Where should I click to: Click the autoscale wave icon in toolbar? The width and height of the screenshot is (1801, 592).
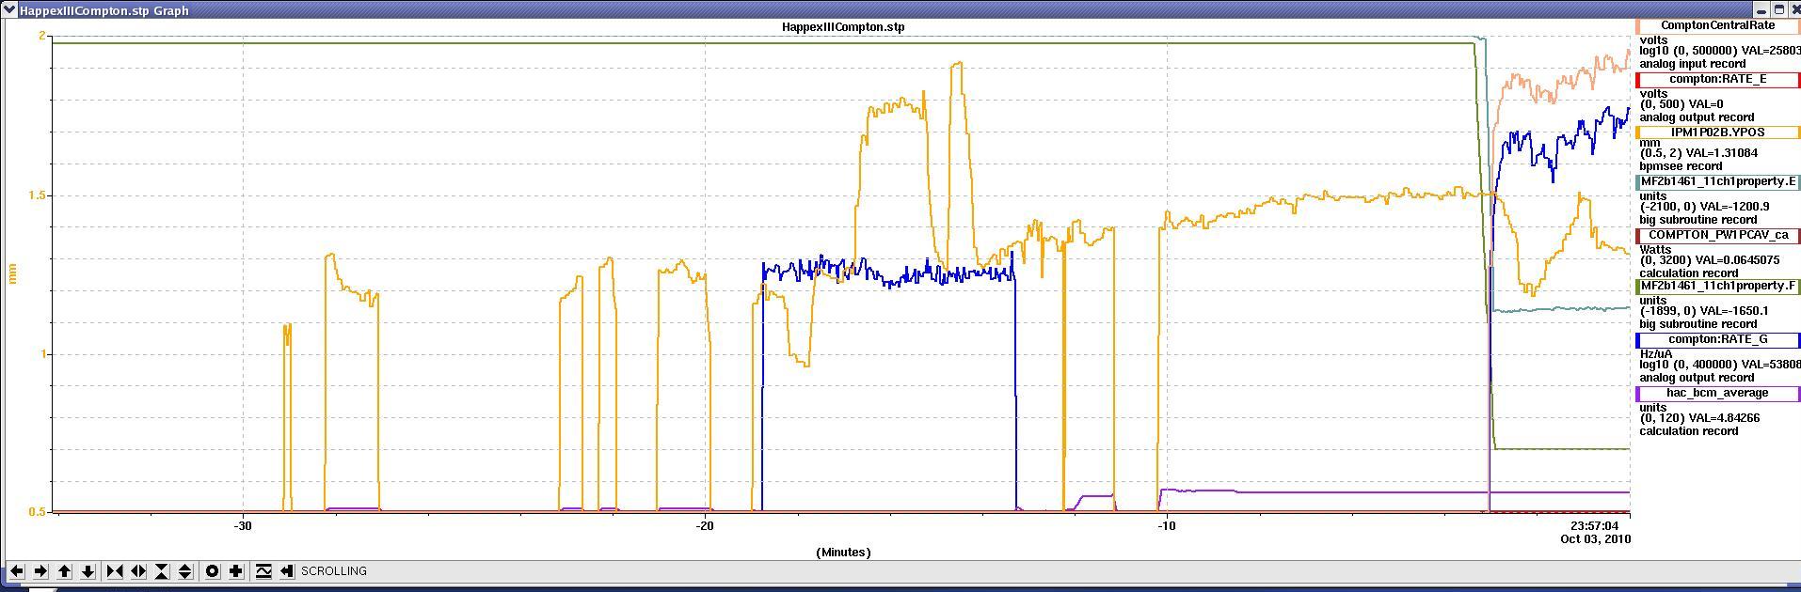click(x=263, y=571)
